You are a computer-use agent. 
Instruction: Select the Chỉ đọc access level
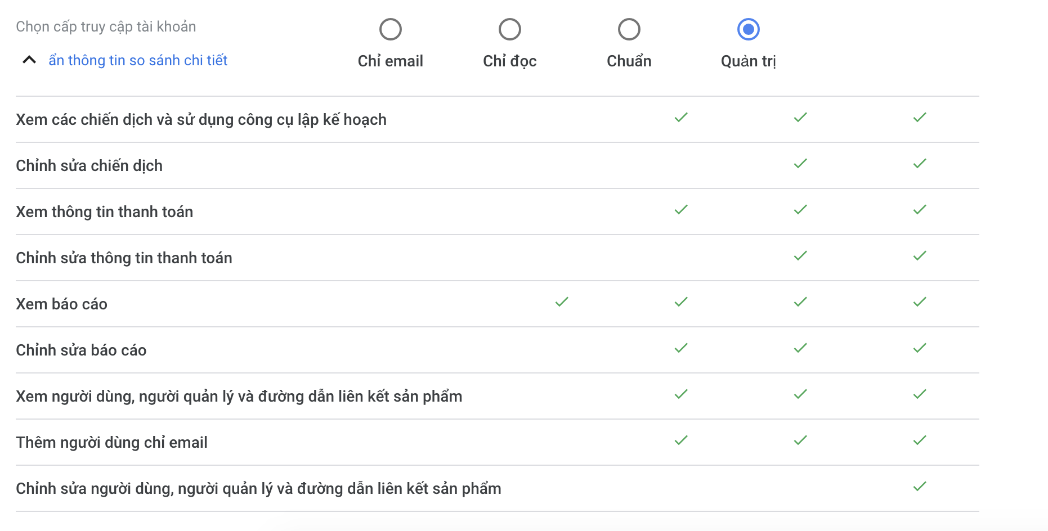tap(510, 29)
